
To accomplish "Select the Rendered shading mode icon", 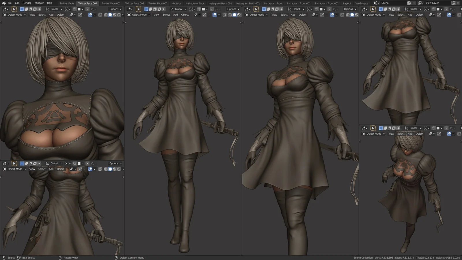I will click(119, 15).
